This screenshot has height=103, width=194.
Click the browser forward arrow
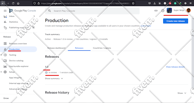click(8, 3)
